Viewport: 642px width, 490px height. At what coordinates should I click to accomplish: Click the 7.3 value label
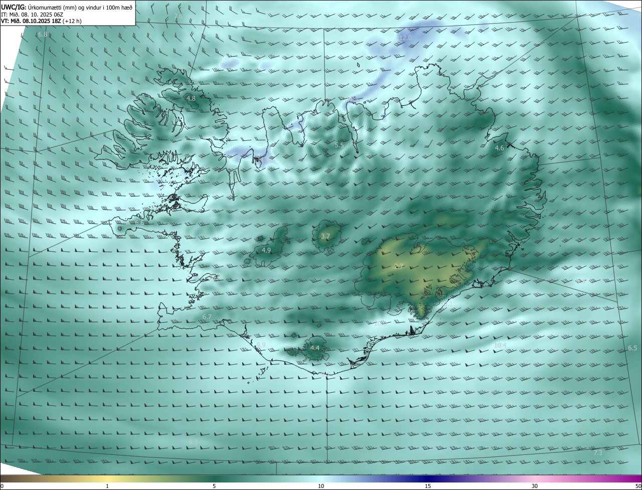pyautogui.click(x=598, y=452)
